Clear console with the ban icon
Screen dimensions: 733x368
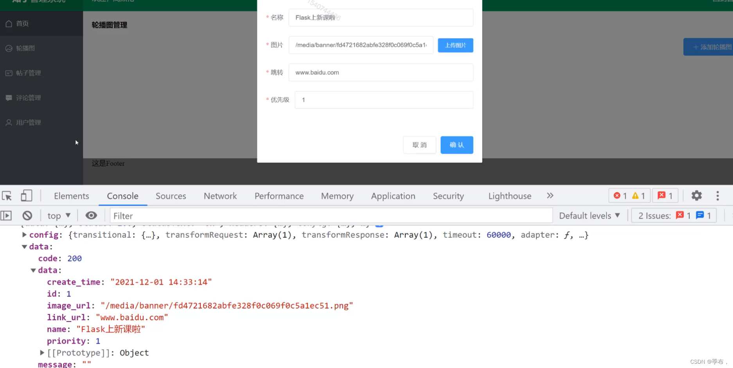click(x=27, y=215)
